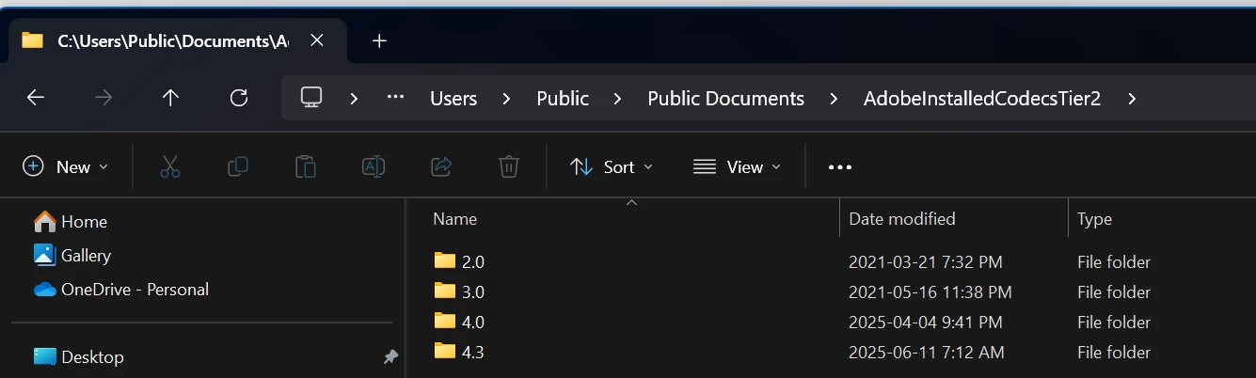The width and height of the screenshot is (1256, 378).
Task: Sort by the Date modified column header
Action: 902,219
